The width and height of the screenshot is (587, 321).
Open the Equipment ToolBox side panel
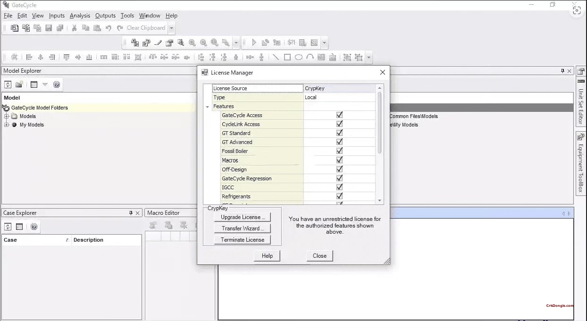[x=580, y=163]
